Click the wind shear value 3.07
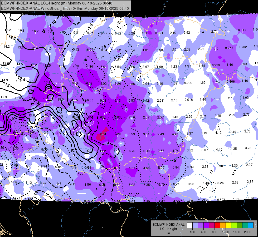The width and height of the screenshot is (258, 237). [205, 150]
